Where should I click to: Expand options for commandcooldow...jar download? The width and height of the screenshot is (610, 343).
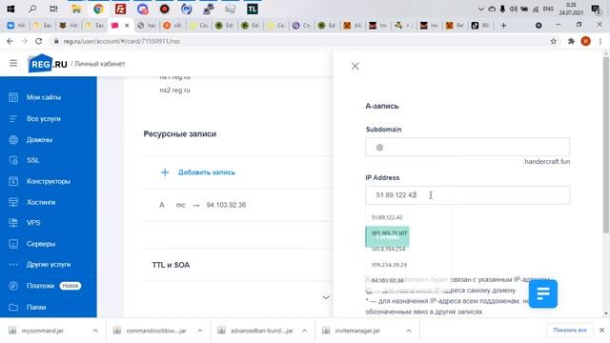pyautogui.click(x=199, y=331)
